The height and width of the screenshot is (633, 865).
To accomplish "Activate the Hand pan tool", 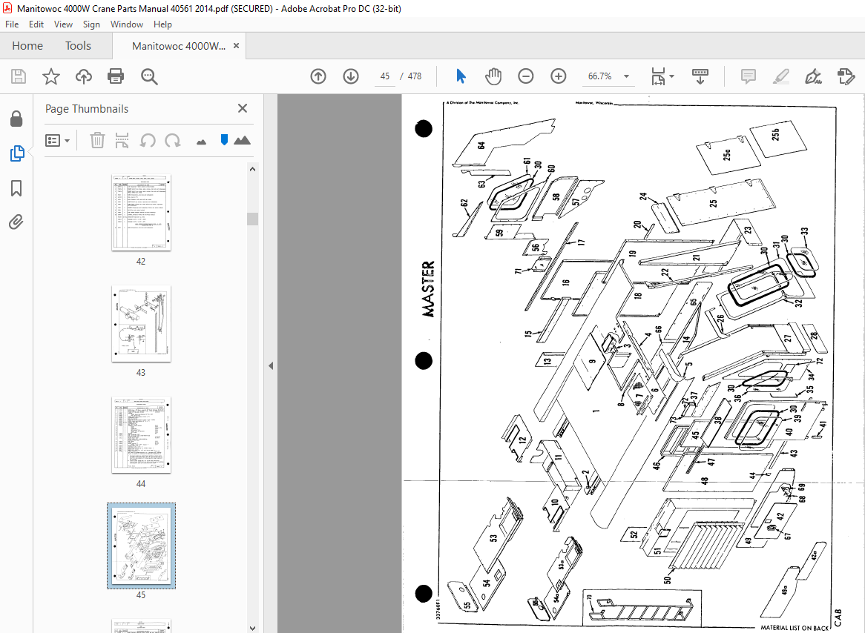I will coord(493,76).
